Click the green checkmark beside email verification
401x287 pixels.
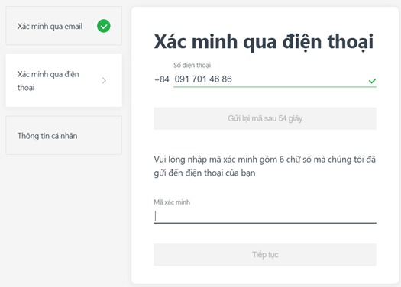coord(104,26)
